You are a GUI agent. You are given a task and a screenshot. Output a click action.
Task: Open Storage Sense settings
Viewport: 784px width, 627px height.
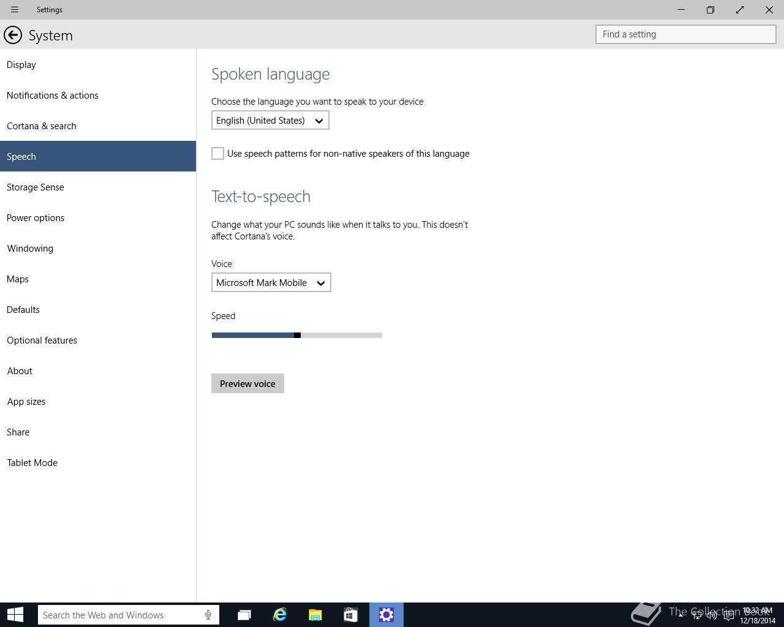98,187
